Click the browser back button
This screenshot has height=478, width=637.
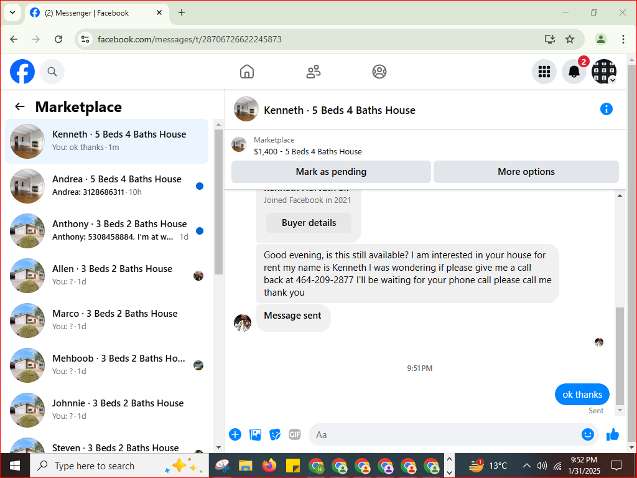[14, 39]
